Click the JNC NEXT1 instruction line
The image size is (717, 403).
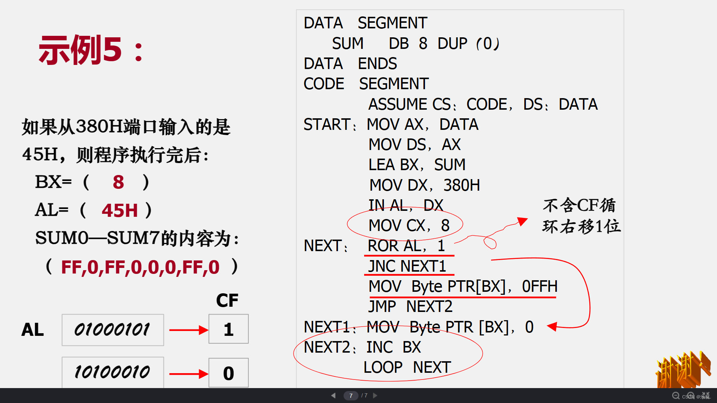[407, 266]
